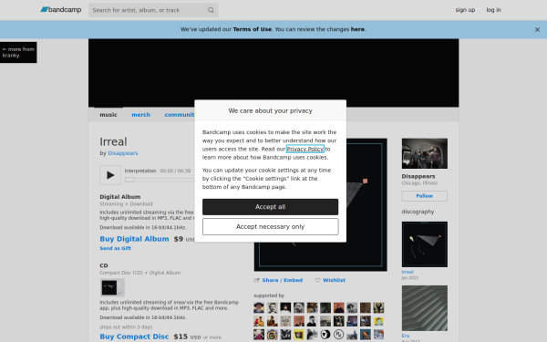Open the CD package thumbnail

(x=112, y=287)
